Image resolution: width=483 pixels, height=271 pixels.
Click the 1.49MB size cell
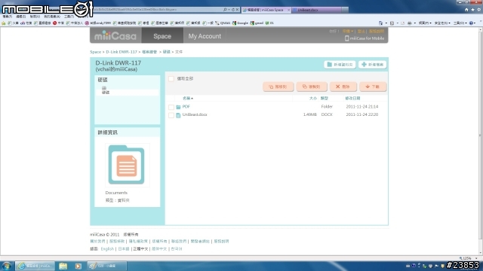coord(310,114)
